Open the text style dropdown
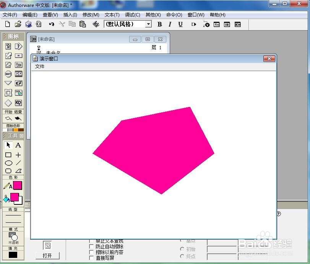The image size is (310, 264). (148, 24)
